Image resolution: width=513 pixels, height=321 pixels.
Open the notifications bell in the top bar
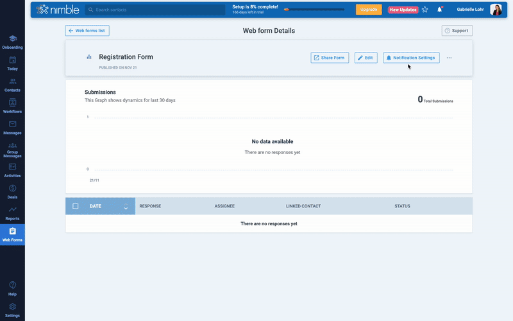[x=440, y=10]
